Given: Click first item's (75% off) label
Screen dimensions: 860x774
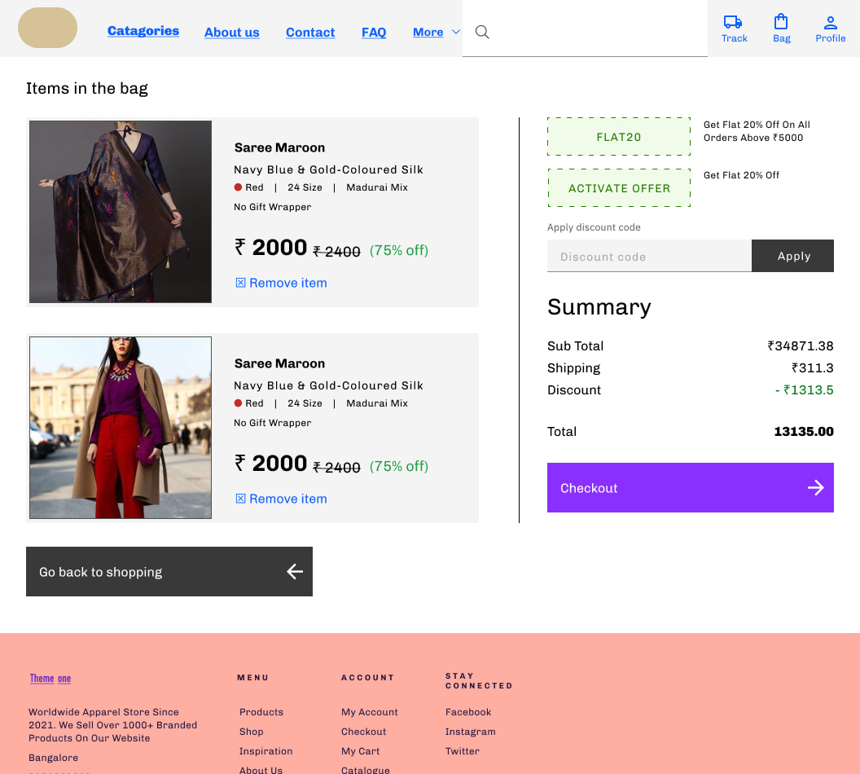Looking at the screenshot, I should (399, 251).
